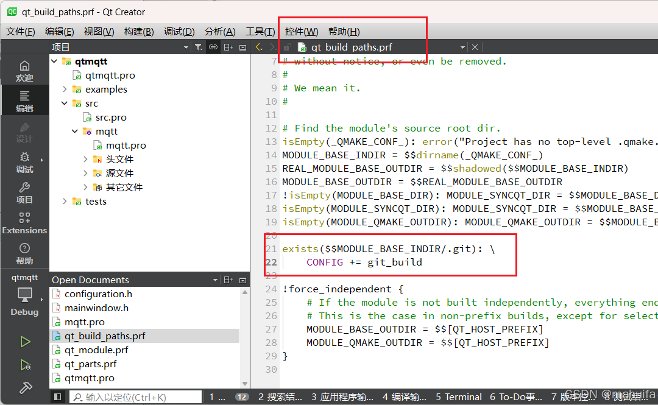Viewport: 658px width, 405px height.
Task: Synchronize project tree with editor
Action: pyautogui.click(x=213, y=47)
